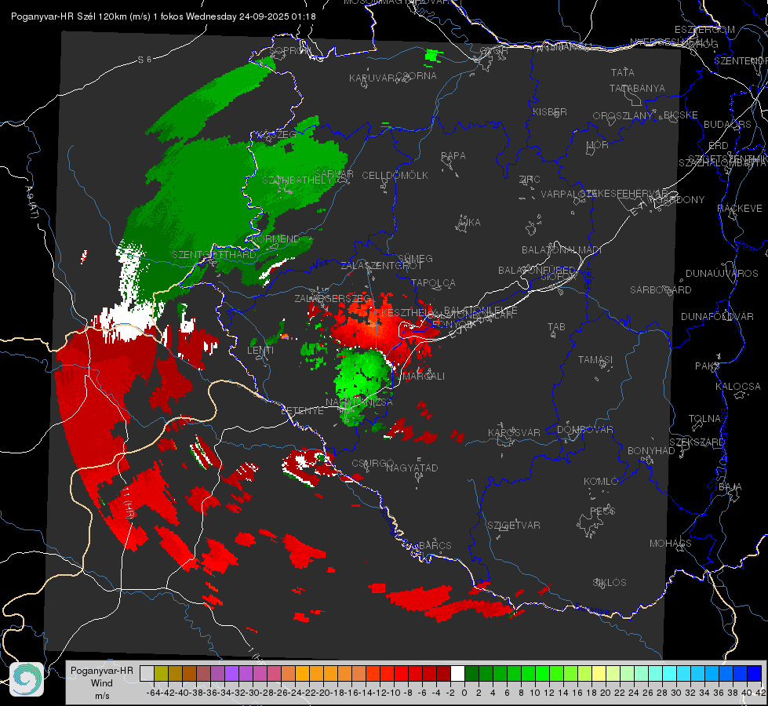Click the TAMÁSI city label
Screen dimensions: 768x706
[x=595, y=359]
